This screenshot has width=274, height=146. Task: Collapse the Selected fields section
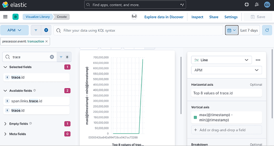click(5, 67)
